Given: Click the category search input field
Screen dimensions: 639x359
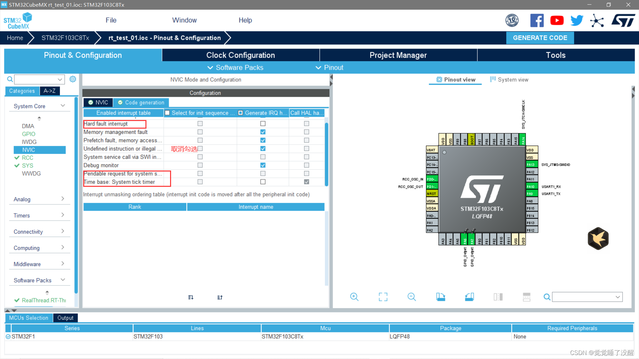Looking at the screenshot, I should (x=39, y=79).
